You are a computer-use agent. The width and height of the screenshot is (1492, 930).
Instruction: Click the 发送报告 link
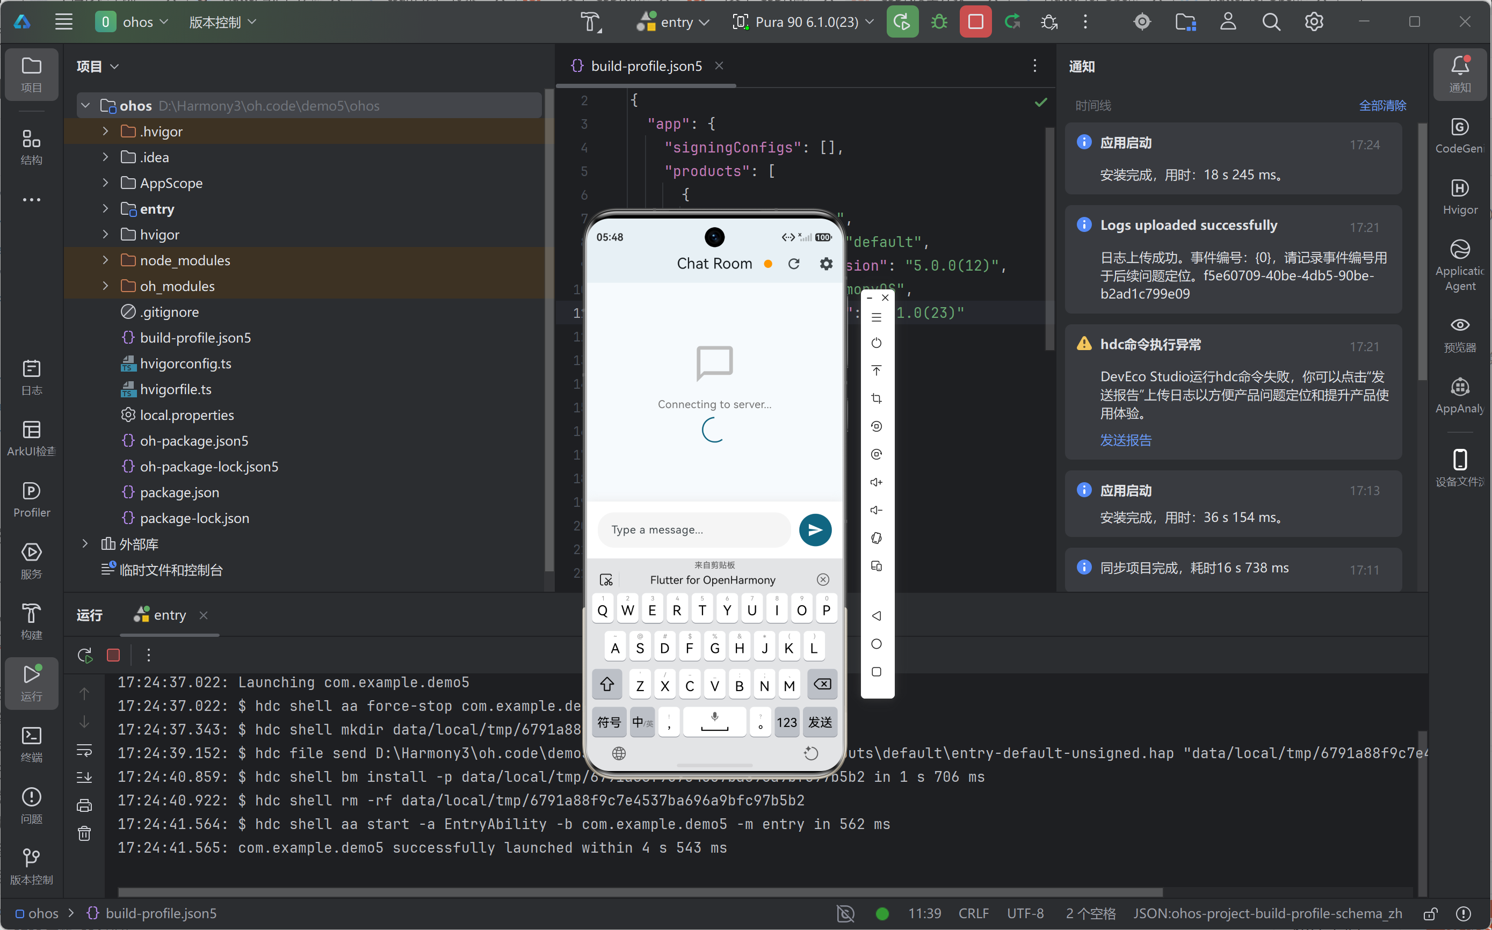[x=1125, y=440]
